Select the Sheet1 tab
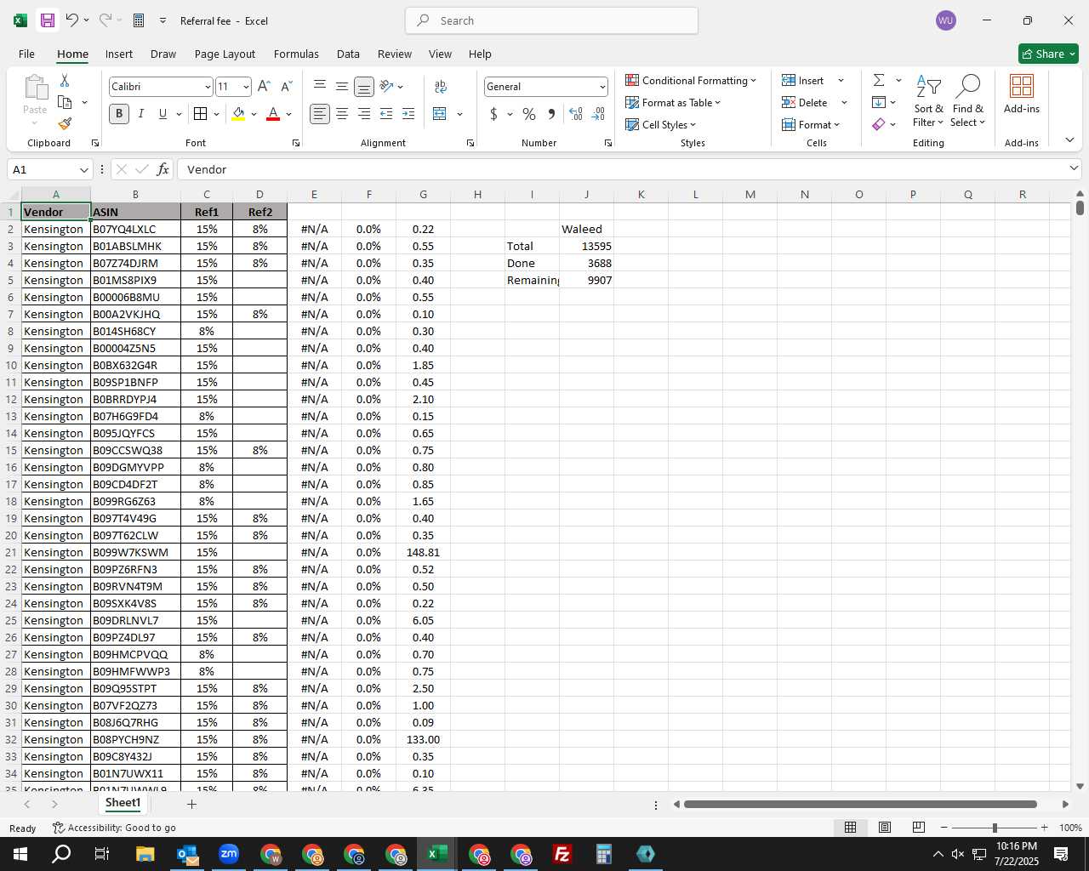1089x871 pixels. [123, 803]
